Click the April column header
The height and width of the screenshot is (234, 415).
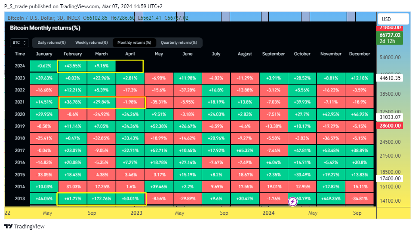pos(130,54)
